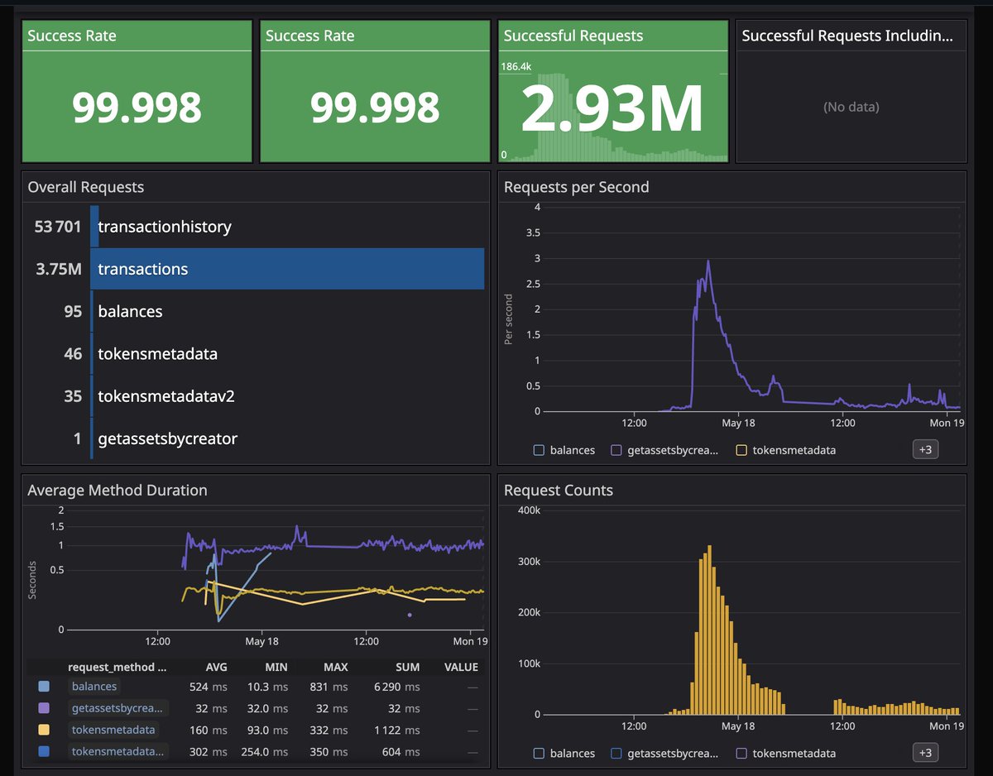Sort duration table by MIN column
This screenshot has height=776, width=993.
[x=276, y=667]
